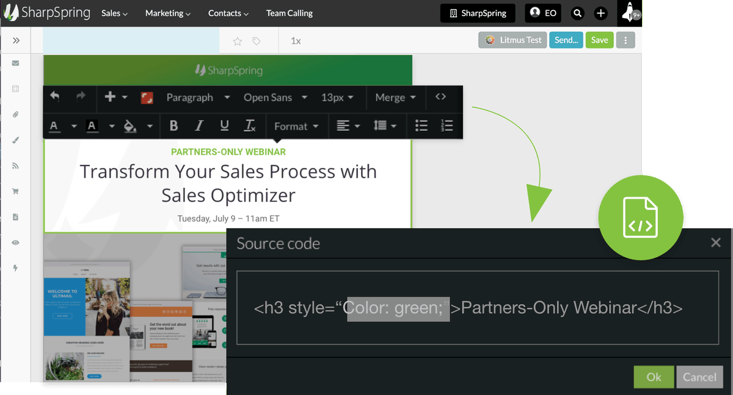Apply the text color A button
The width and height of the screenshot is (733, 395).
pyautogui.click(x=54, y=126)
